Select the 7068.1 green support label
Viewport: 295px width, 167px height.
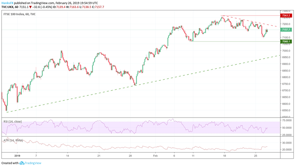point(286,41)
